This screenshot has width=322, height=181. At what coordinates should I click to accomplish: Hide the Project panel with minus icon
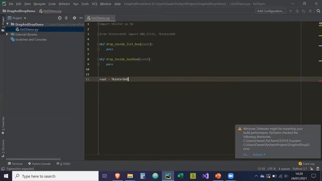point(81,18)
